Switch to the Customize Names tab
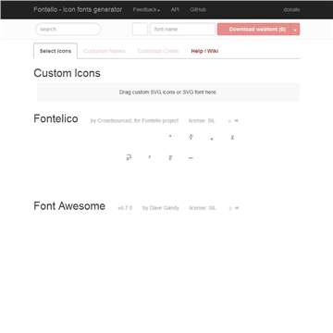 tap(105, 51)
